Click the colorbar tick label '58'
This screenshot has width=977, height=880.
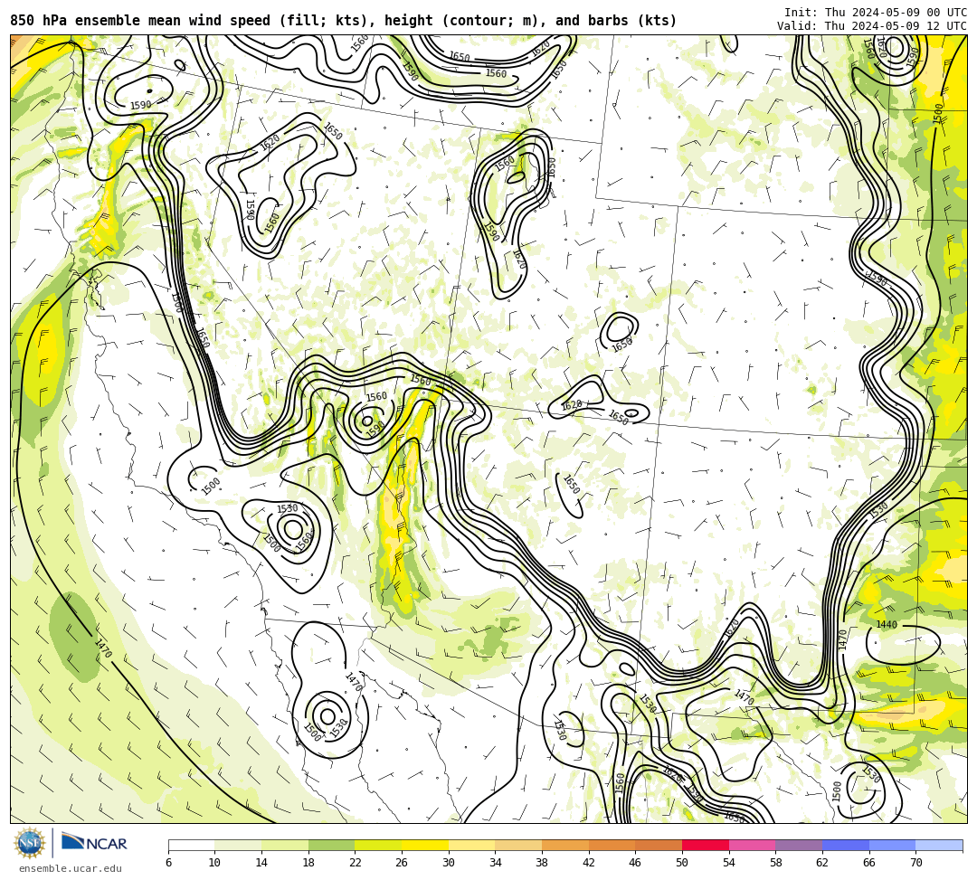tap(775, 863)
